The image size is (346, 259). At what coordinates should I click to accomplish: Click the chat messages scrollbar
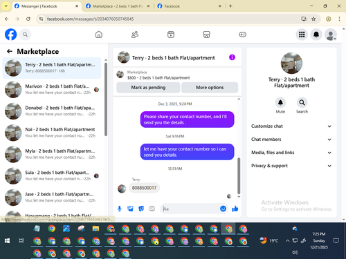tap(239, 176)
